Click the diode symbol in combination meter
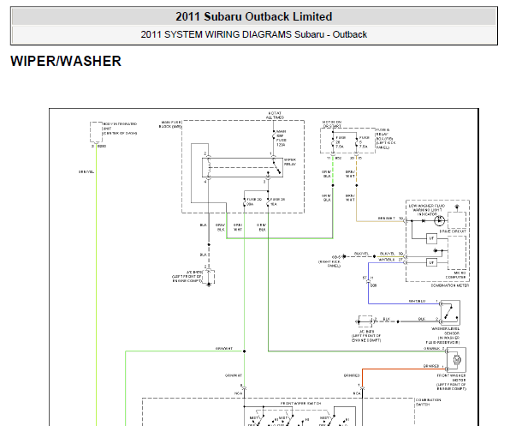Viewport: 516px width, 426px height. pyautogui.click(x=424, y=221)
